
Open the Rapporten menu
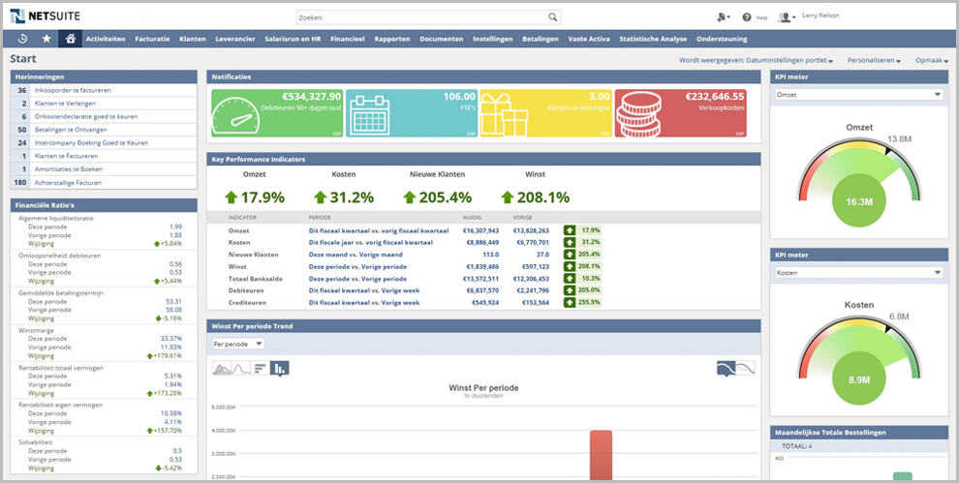pyautogui.click(x=391, y=39)
